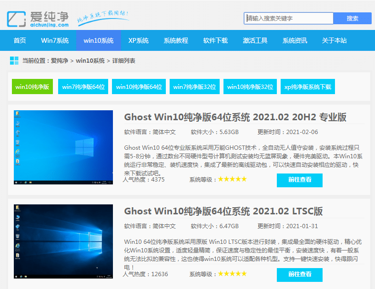The image size is (375, 289).
Task: Click the star rating of the LTSC版 entry
Action: tap(232, 273)
